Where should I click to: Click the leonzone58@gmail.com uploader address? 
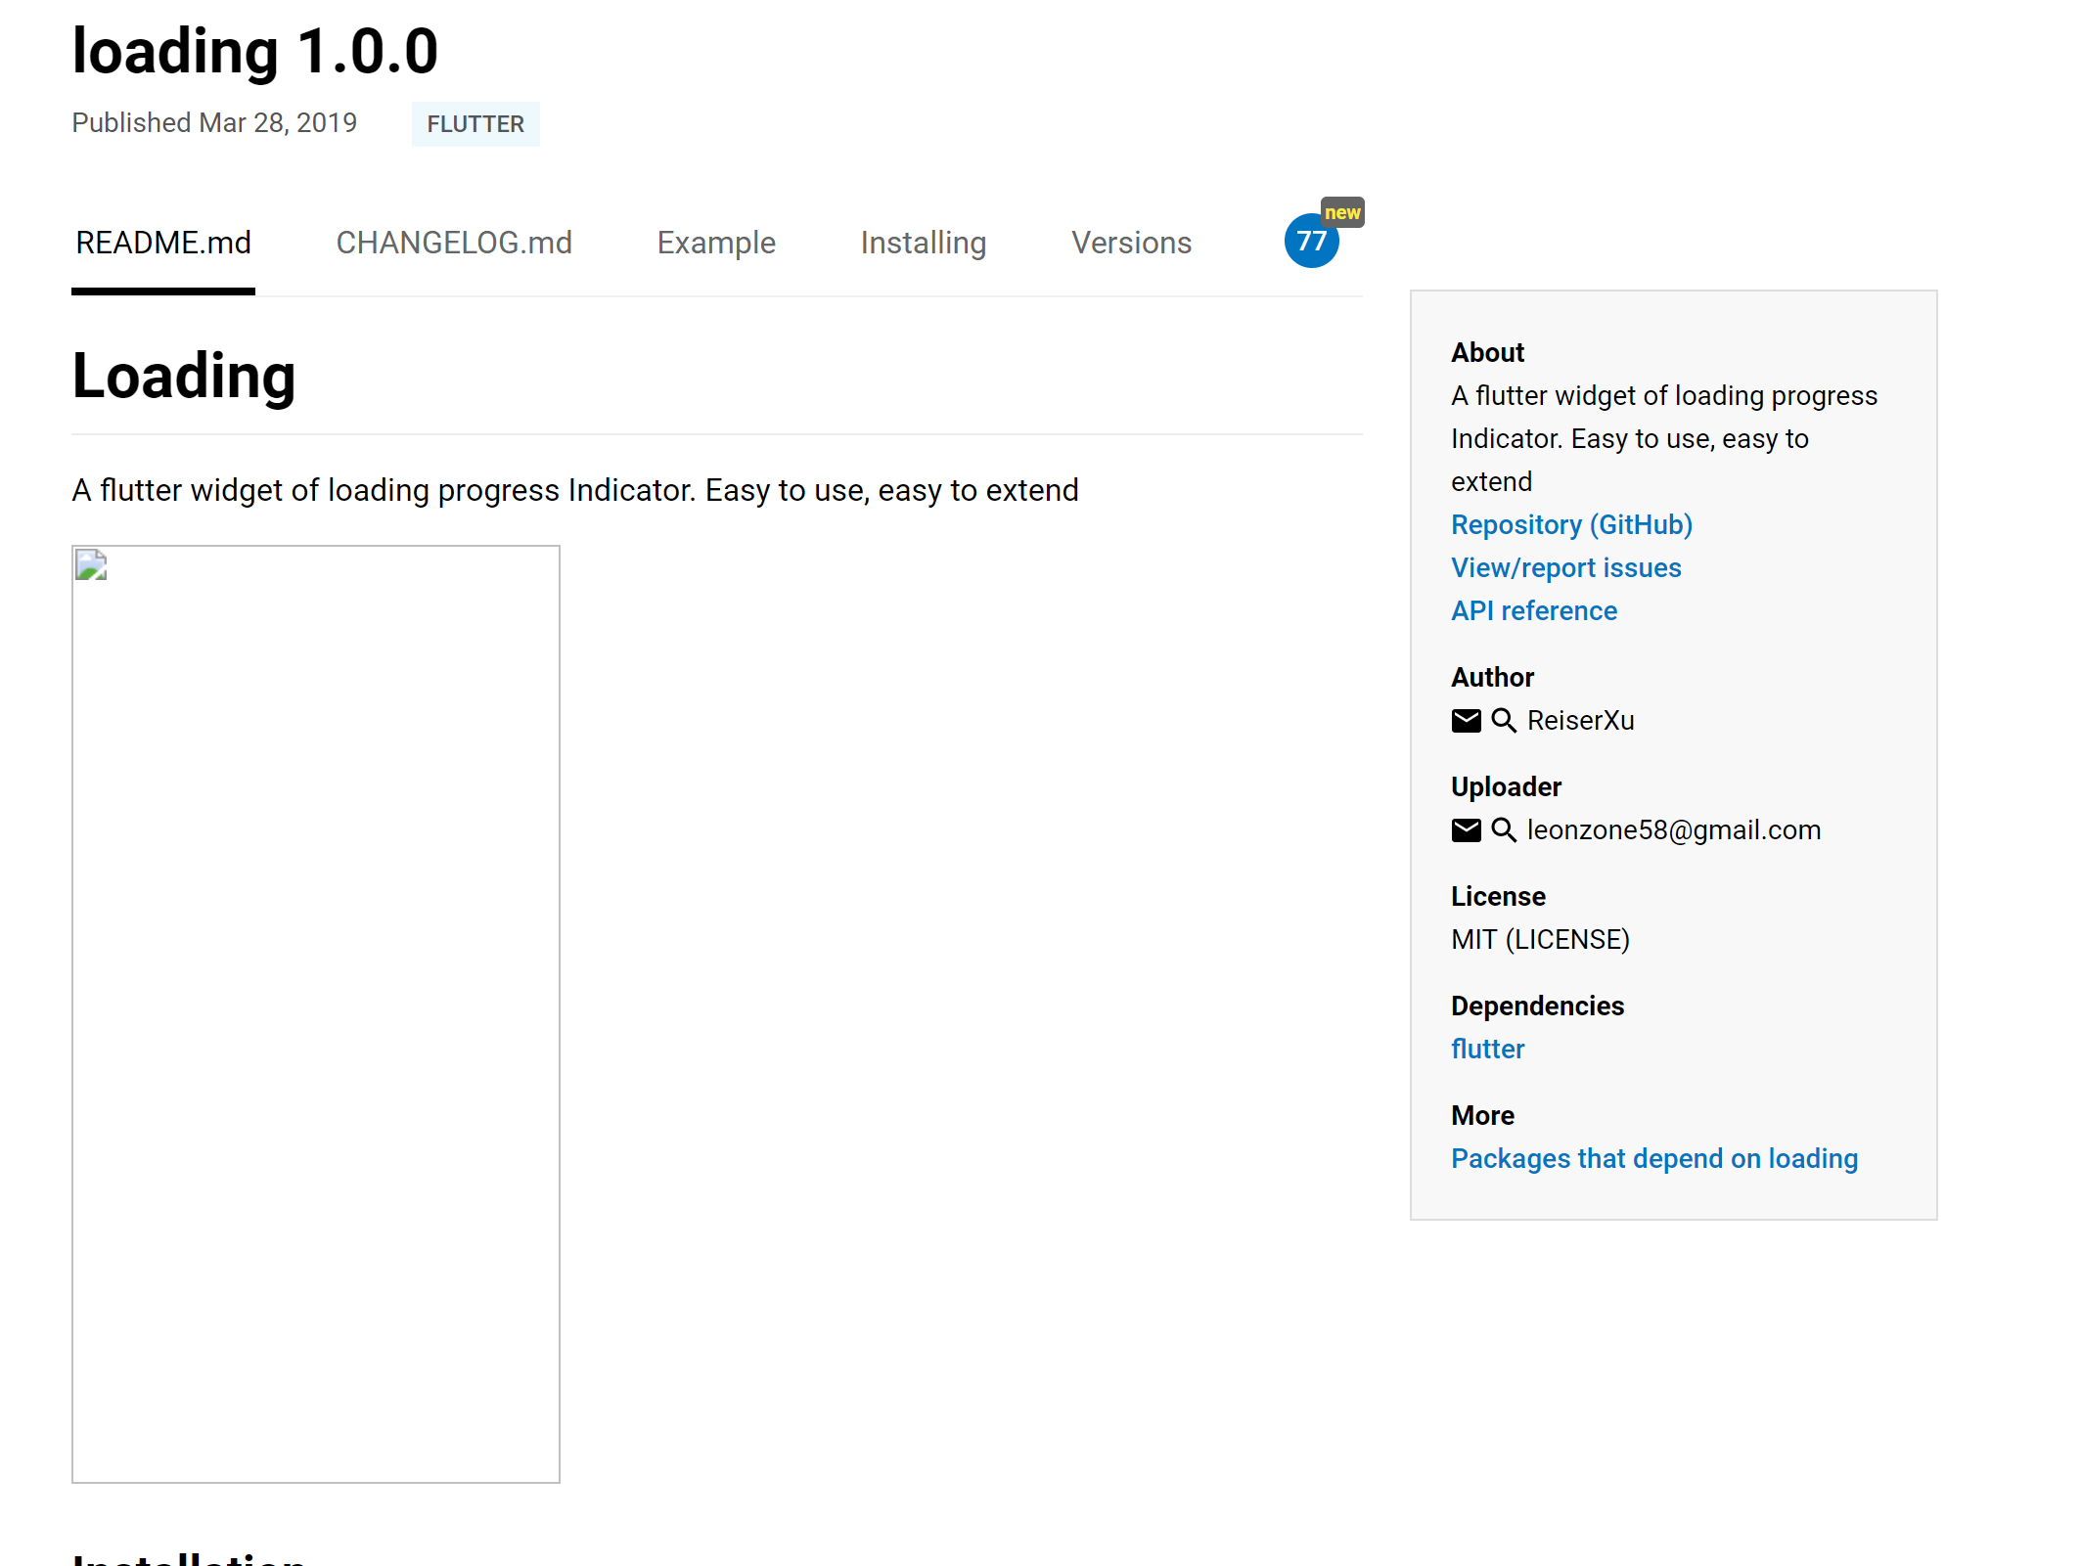[x=1673, y=830]
